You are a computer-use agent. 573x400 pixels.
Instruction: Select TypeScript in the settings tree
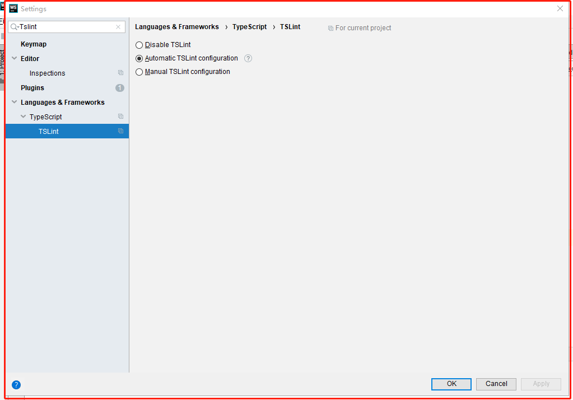click(x=46, y=117)
